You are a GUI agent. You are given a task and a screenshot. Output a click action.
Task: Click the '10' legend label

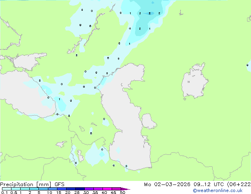(49, 192)
